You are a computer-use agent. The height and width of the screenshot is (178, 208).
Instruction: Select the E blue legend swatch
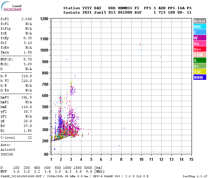pos(200,32)
